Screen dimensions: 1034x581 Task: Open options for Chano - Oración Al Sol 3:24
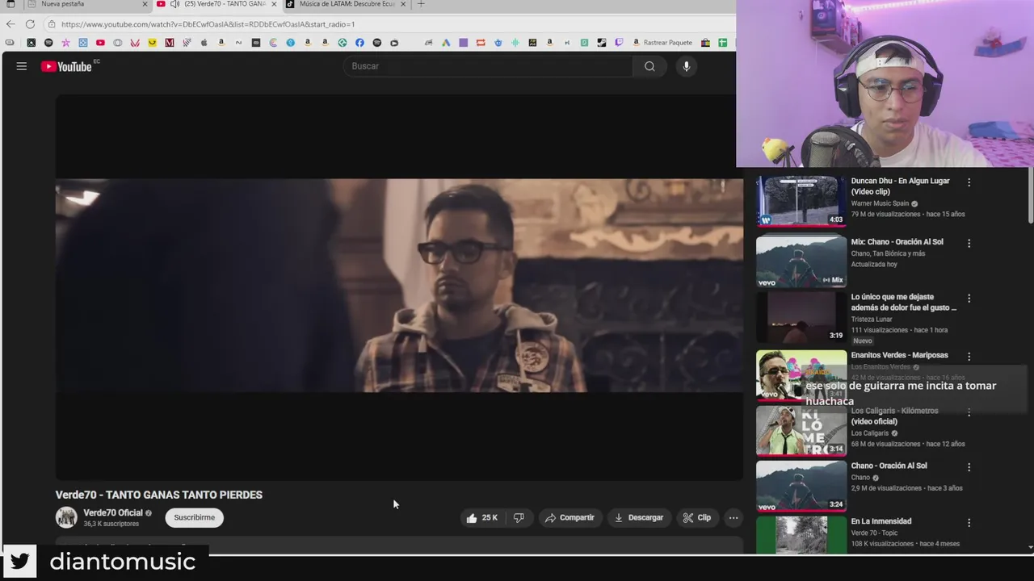tap(969, 466)
